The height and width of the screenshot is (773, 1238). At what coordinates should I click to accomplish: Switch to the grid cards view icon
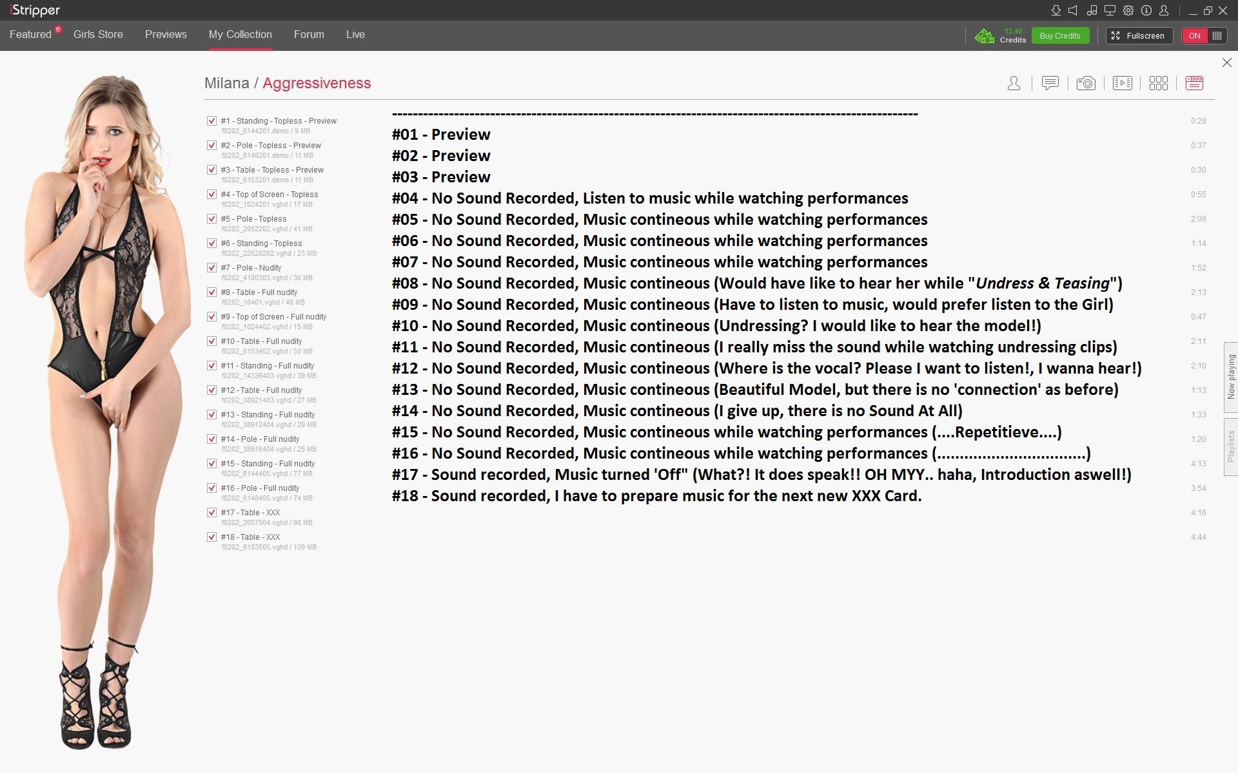pyautogui.click(x=1158, y=83)
